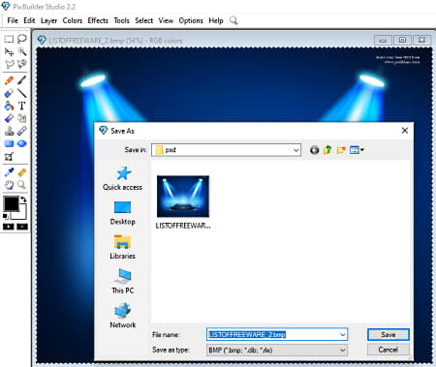The width and height of the screenshot is (436, 367).
Task: Select the eyedropper color picker tool
Action: point(9,172)
